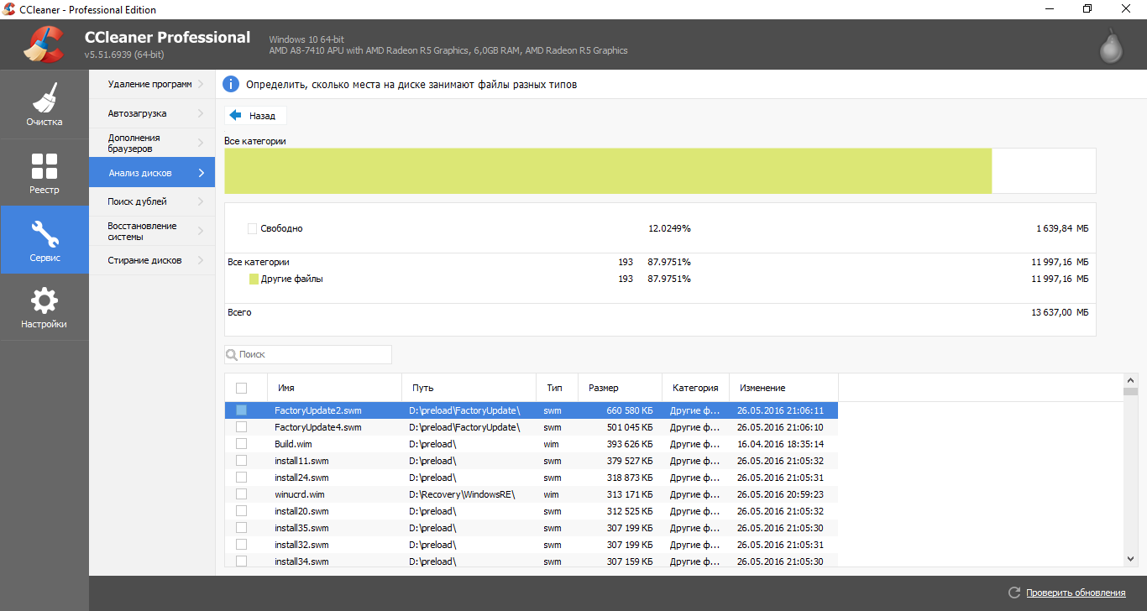Image resolution: width=1147 pixels, height=611 pixels.
Task: Click chevron next to Восстановление системы
Action: click(201, 231)
